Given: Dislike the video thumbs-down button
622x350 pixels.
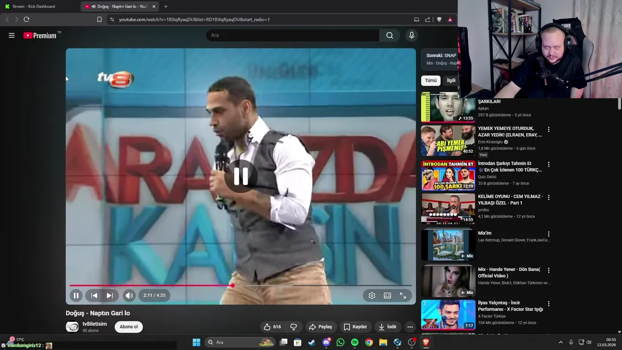Looking at the screenshot, I should pos(294,327).
